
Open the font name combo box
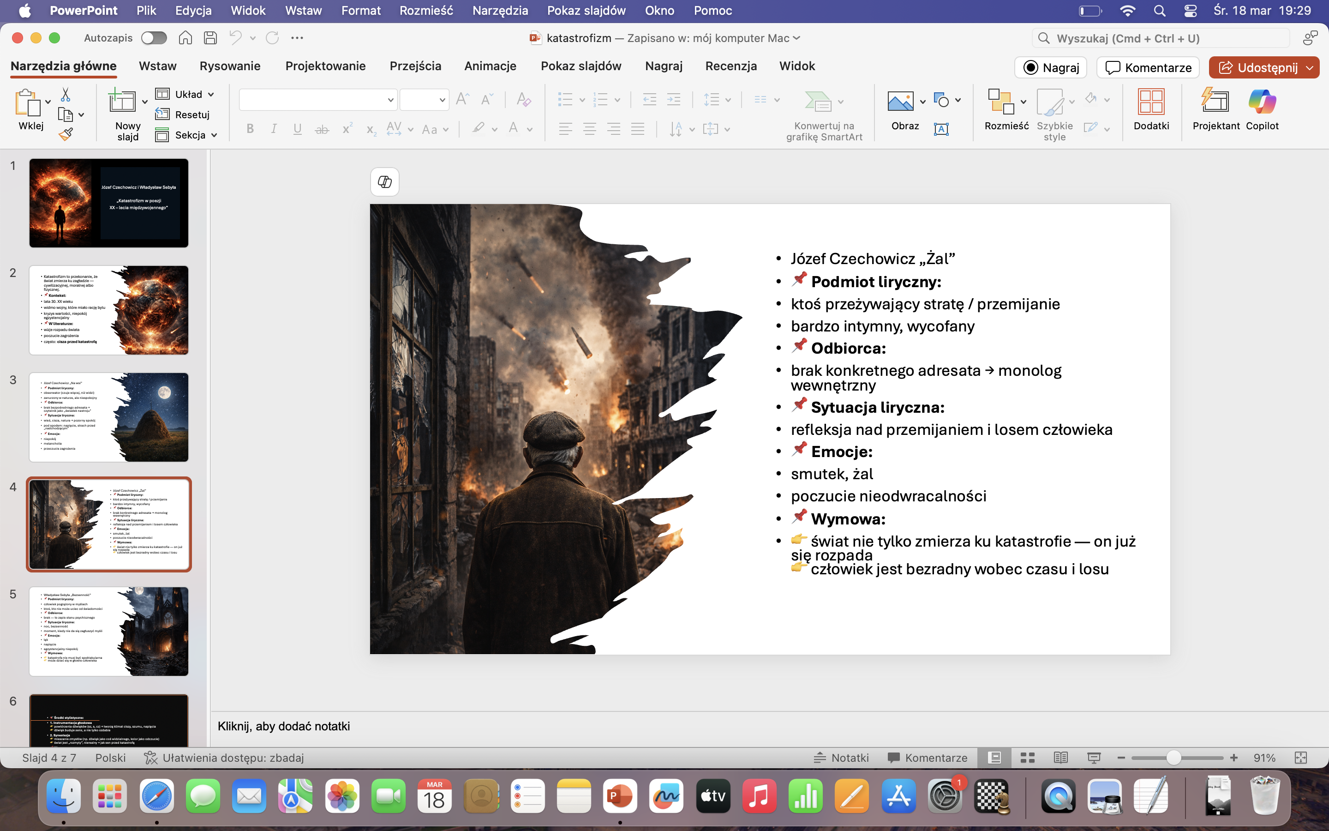coord(317,100)
